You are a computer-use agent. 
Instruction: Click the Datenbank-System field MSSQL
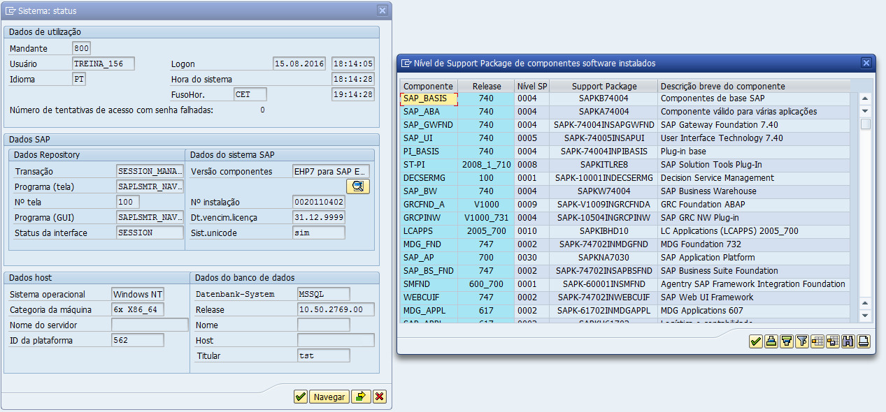(323, 294)
